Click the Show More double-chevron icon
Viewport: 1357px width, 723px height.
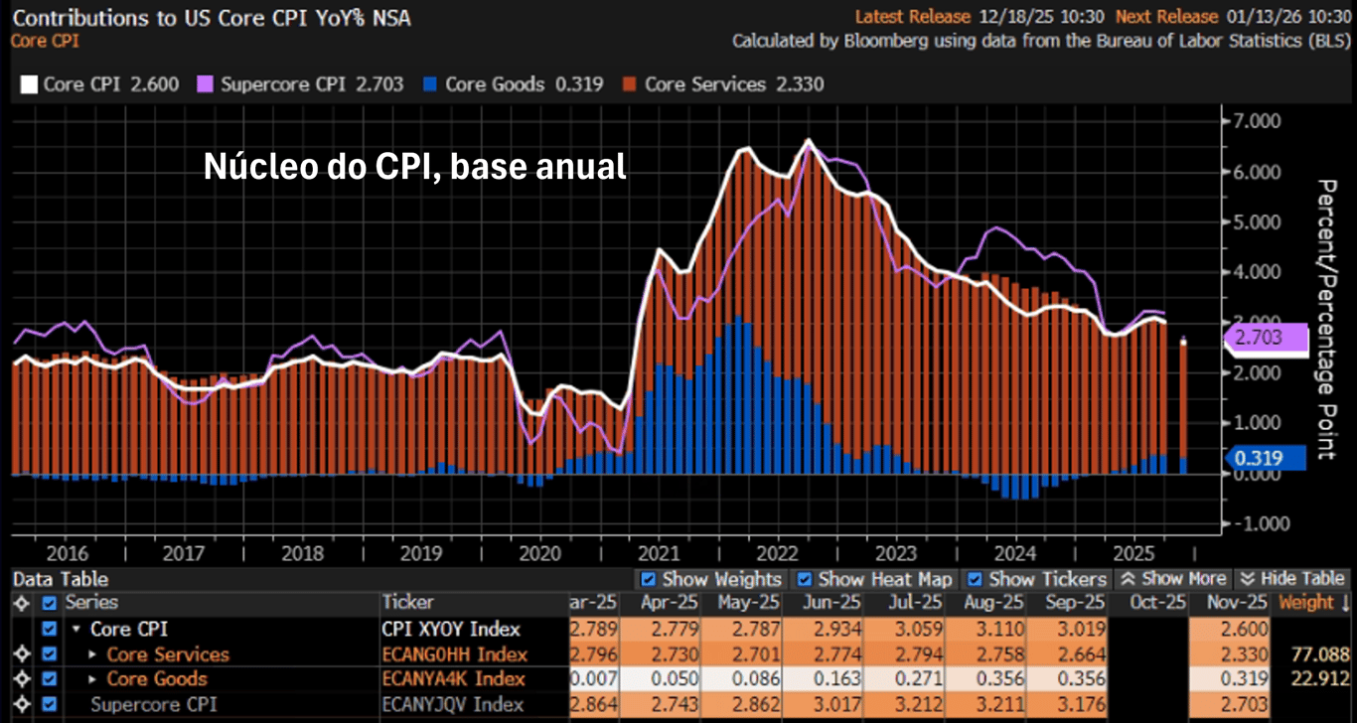(x=1127, y=579)
